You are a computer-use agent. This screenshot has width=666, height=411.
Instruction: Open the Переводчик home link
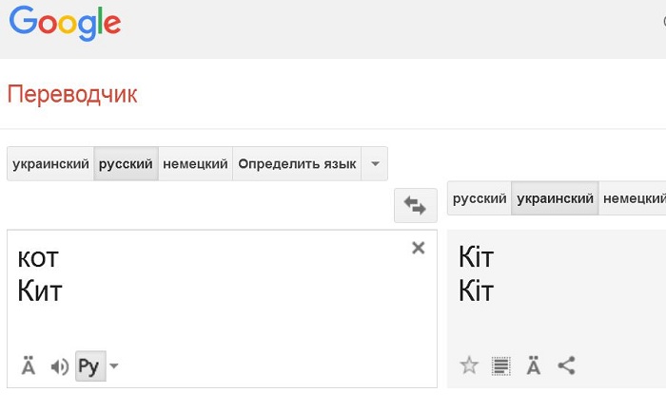72,94
